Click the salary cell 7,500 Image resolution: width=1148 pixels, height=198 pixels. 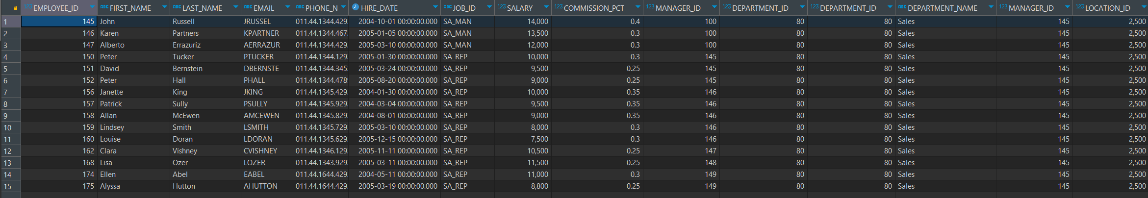(x=523, y=139)
